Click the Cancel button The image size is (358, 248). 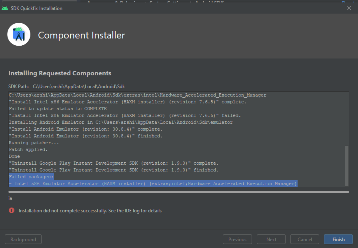[x=304, y=239]
